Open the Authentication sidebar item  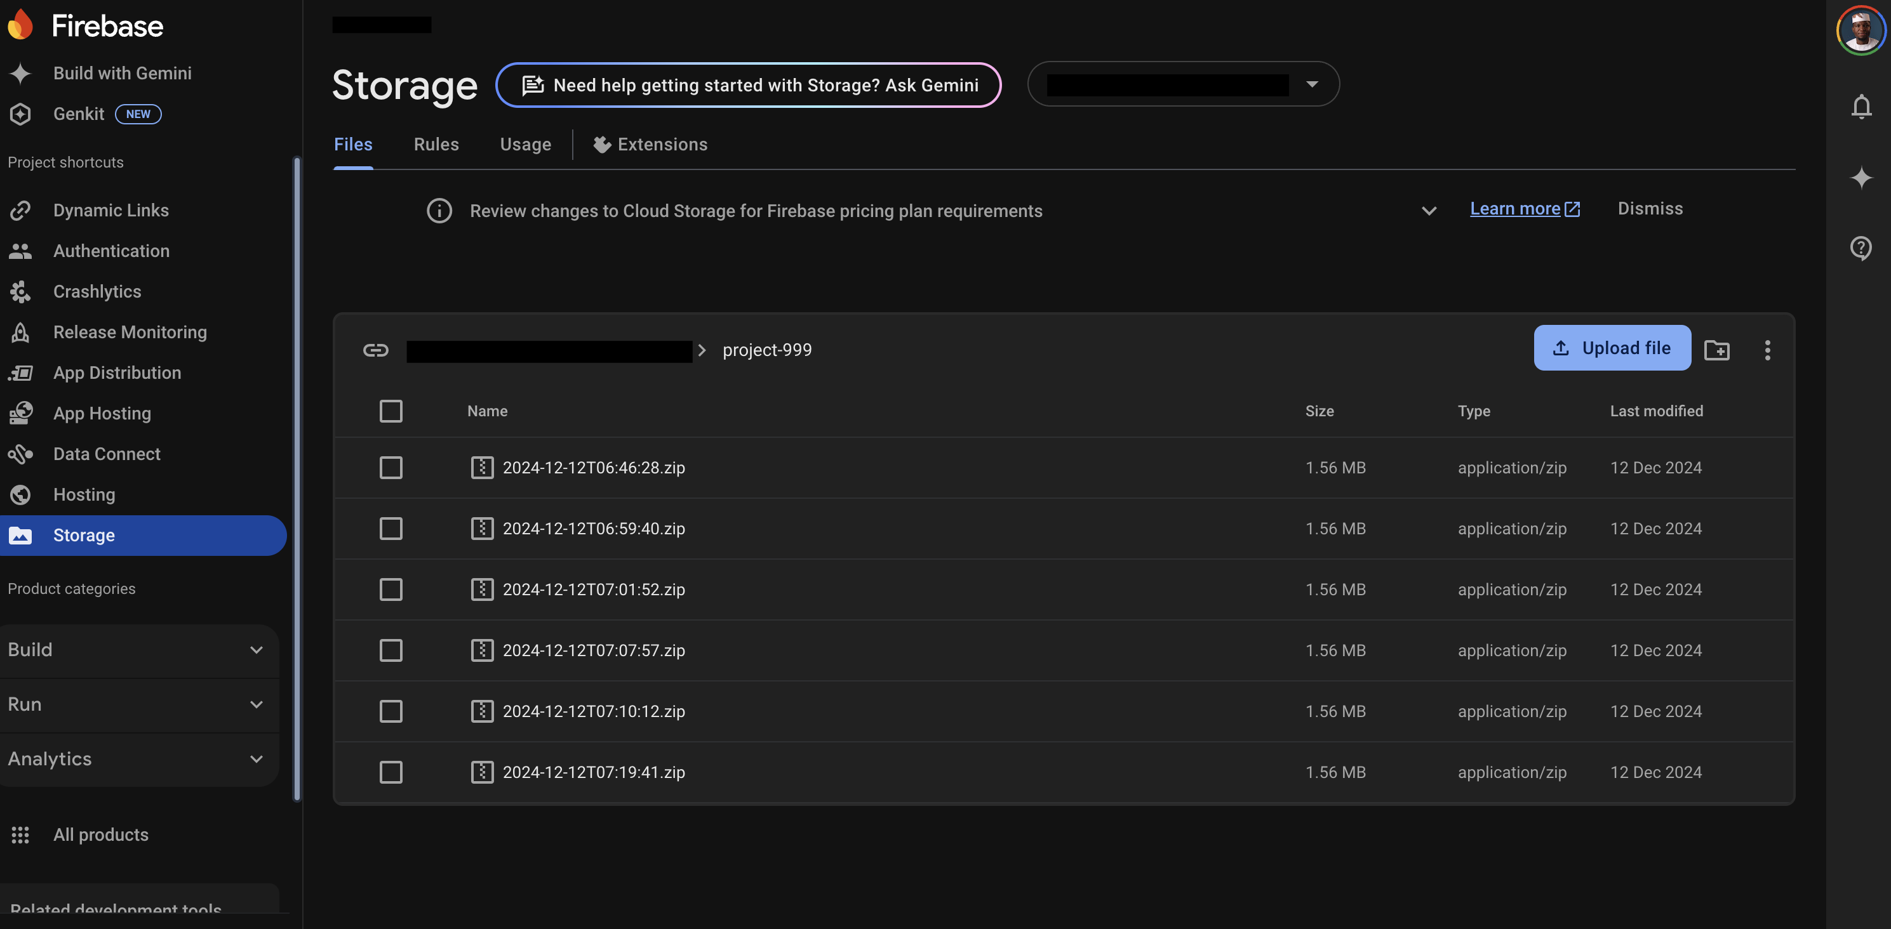[x=143, y=251]
